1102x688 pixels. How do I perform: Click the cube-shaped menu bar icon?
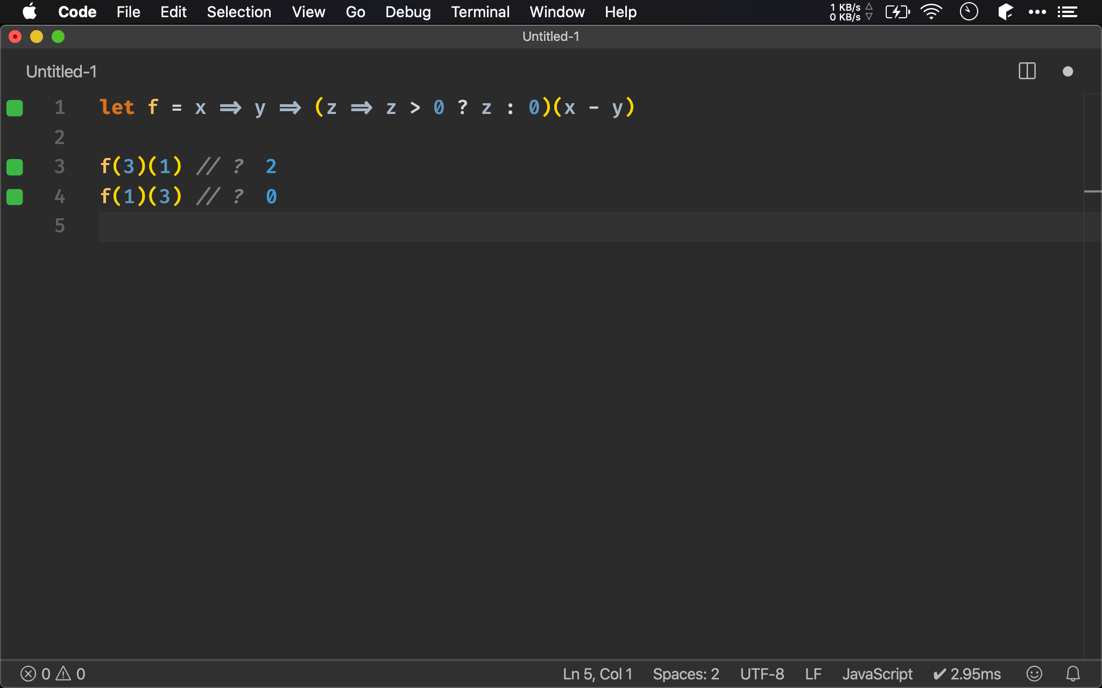click(1005, 12)
